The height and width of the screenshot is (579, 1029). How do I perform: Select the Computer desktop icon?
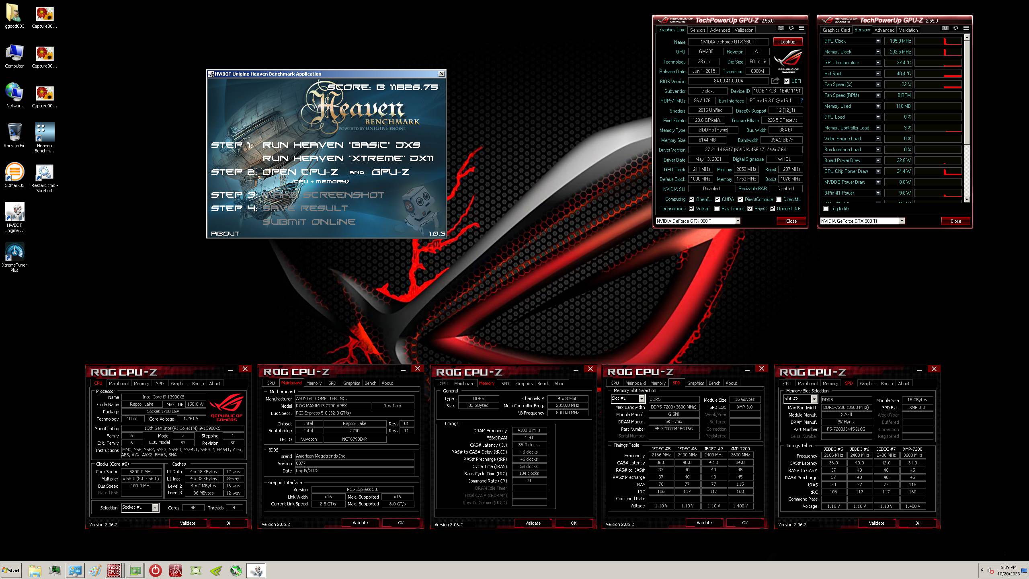click(x=14, y=56)
